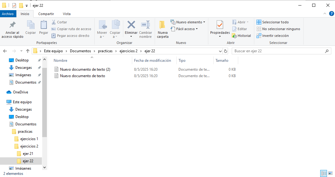This screenshot has width=335, height=177.
Task: Click the Eliminar red X icon
Action: point(131,25)
